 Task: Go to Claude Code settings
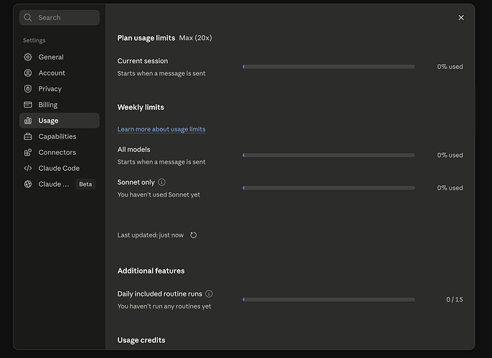[60, 168]
